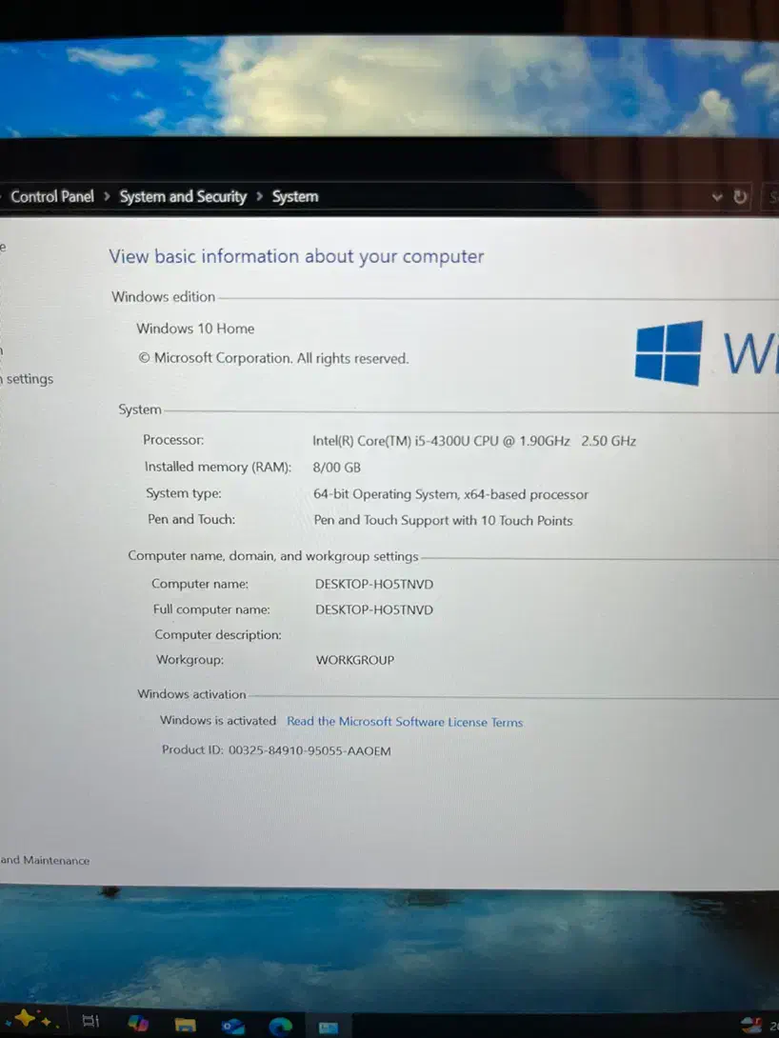Click the Microsoft Corporation copyright line

click(273, 358)
